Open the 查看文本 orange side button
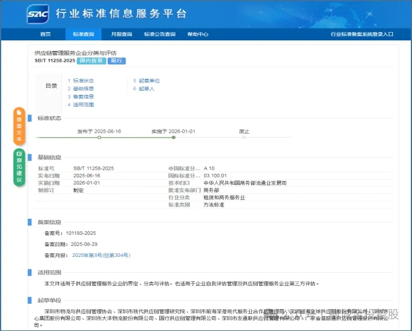The width and height of the screenshot is (412, 331). point(19,126)
